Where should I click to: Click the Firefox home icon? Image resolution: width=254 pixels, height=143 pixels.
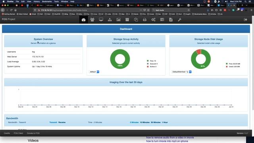(x=15, y=10)
